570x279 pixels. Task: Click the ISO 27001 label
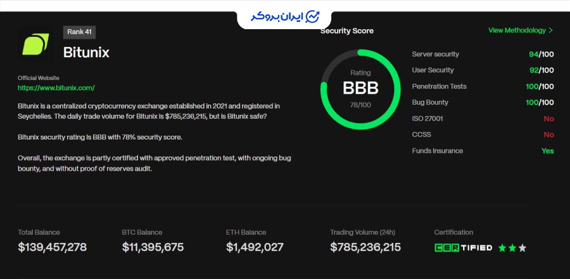tap(427, 119)
